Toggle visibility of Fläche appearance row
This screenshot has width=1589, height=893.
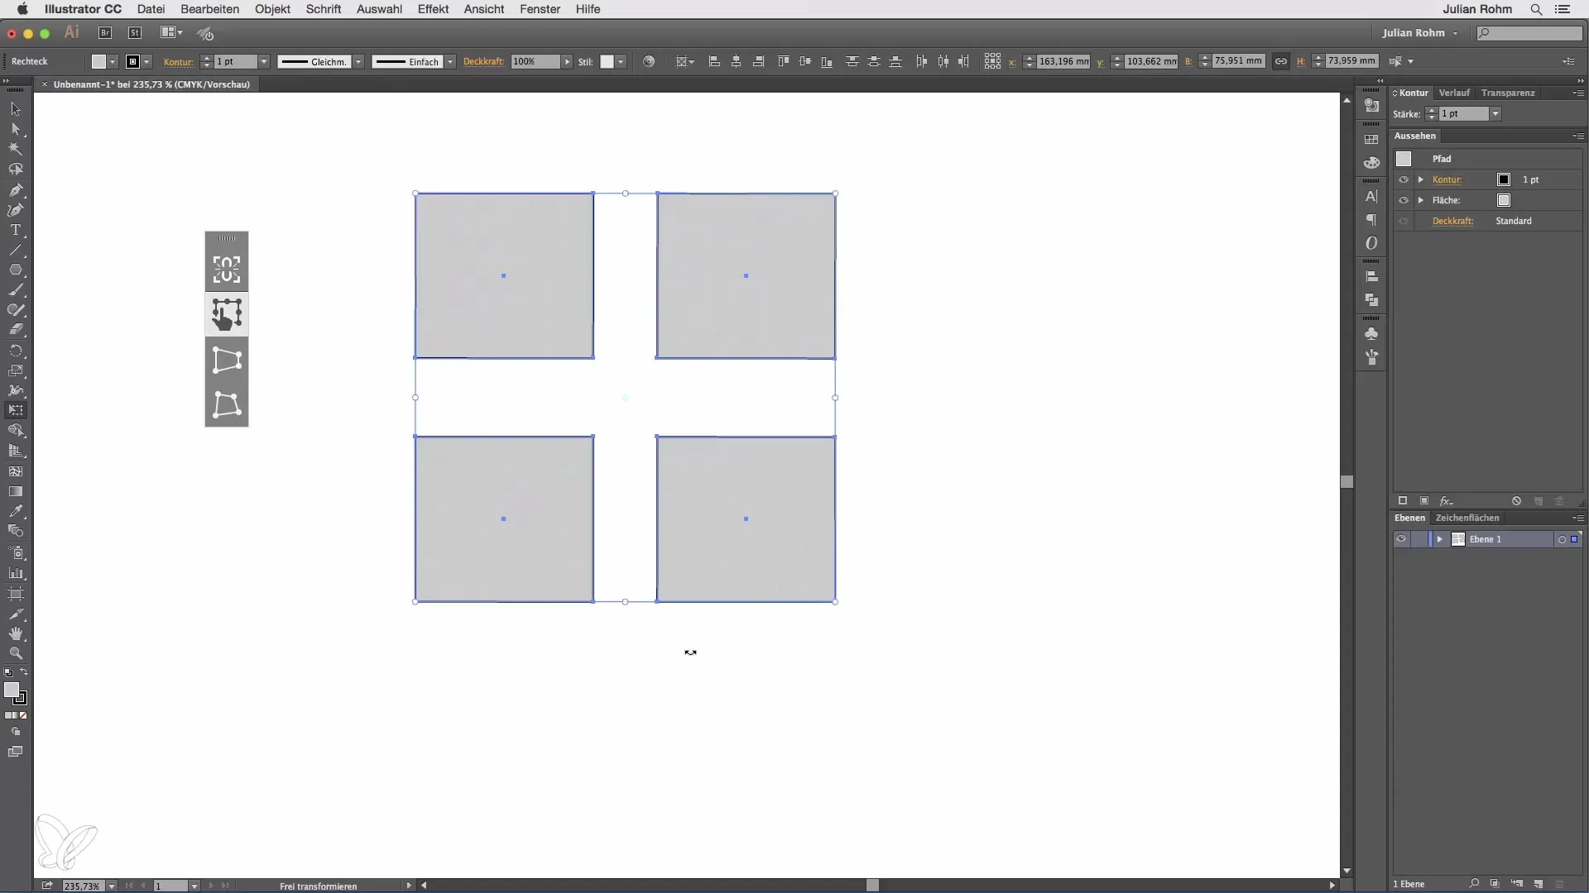[1403, 200]
